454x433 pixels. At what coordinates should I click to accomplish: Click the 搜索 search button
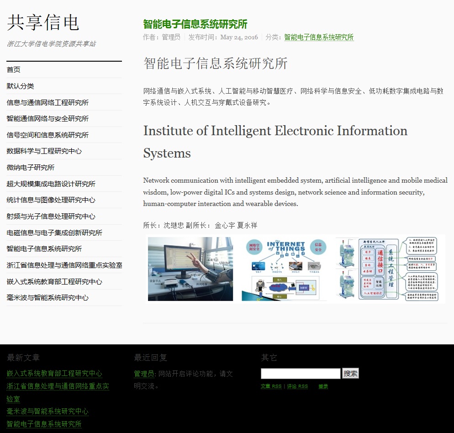pyautogui.click(x=350, y=374)
